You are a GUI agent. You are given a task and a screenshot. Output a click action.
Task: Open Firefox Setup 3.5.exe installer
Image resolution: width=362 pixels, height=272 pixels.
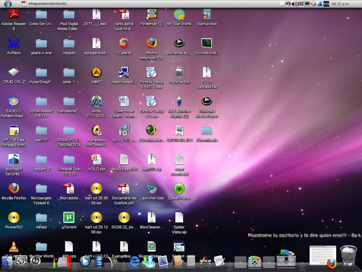(x=151, y=101)
